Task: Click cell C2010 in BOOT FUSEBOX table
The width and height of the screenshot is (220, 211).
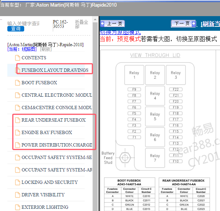Action: 146,196
